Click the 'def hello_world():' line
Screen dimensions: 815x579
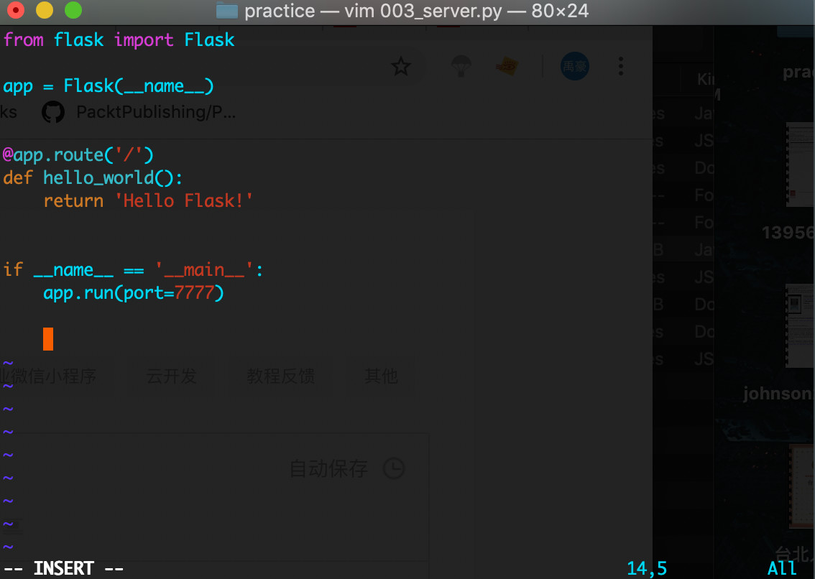click(x=93, y=177)
